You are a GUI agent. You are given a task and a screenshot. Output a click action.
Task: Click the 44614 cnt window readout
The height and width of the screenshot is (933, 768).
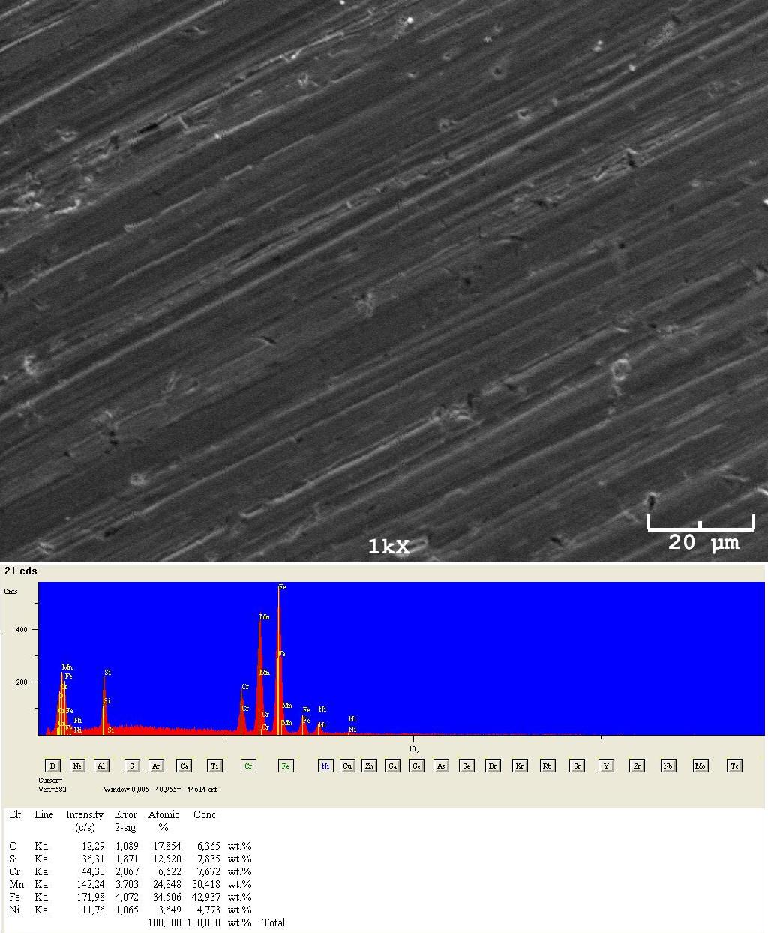(202, 789)
